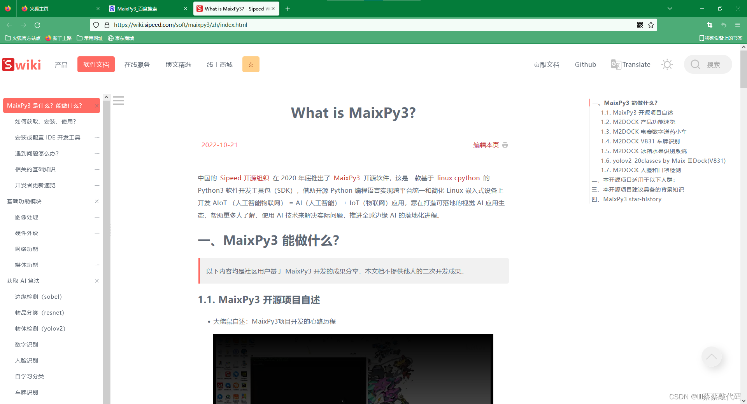Expand 遇到问题怎么办? section
Screen dimensions: 747x404
click(x=97, y=153)
